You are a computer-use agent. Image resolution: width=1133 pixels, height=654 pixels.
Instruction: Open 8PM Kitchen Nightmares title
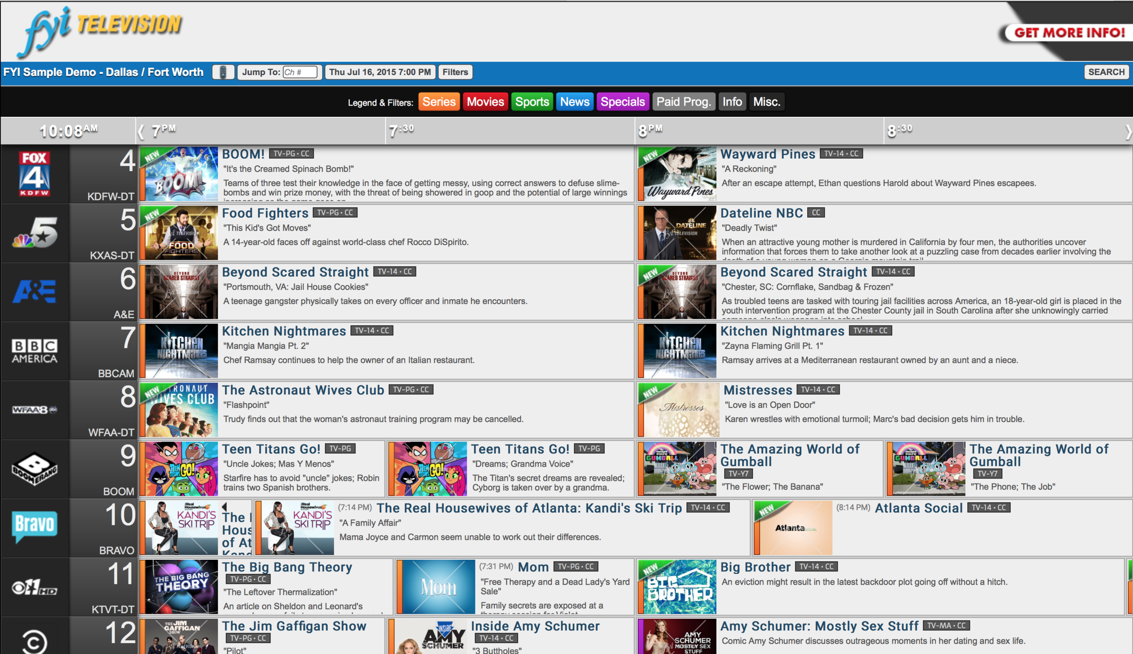click(x=782, y=331)
